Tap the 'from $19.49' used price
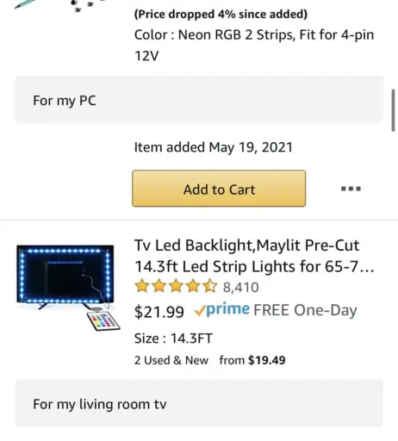 (252, 360)
